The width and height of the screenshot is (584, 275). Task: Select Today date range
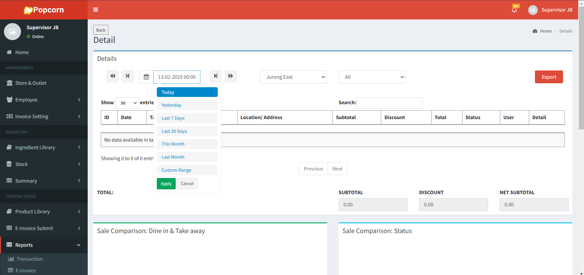187,92
